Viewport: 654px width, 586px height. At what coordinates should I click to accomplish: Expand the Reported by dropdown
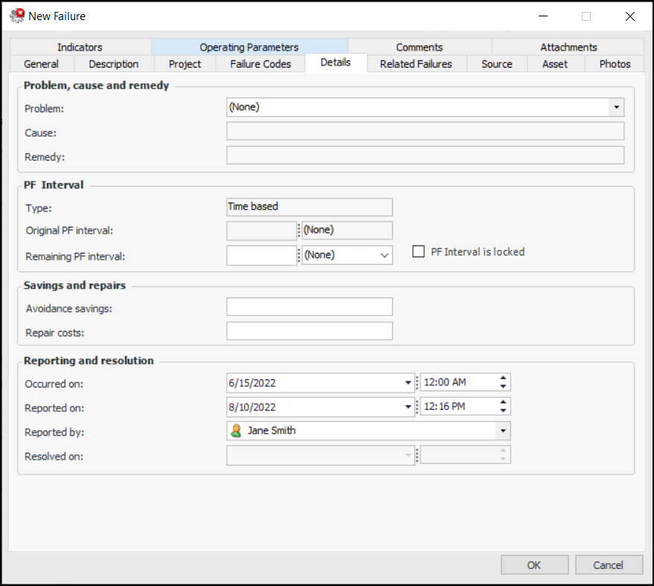click(503, 431)
